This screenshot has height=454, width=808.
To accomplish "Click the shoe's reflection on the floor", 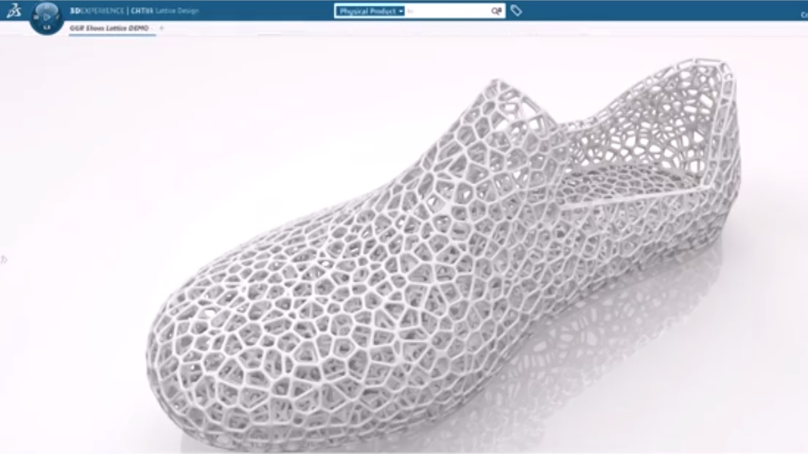I will point(631,328).
